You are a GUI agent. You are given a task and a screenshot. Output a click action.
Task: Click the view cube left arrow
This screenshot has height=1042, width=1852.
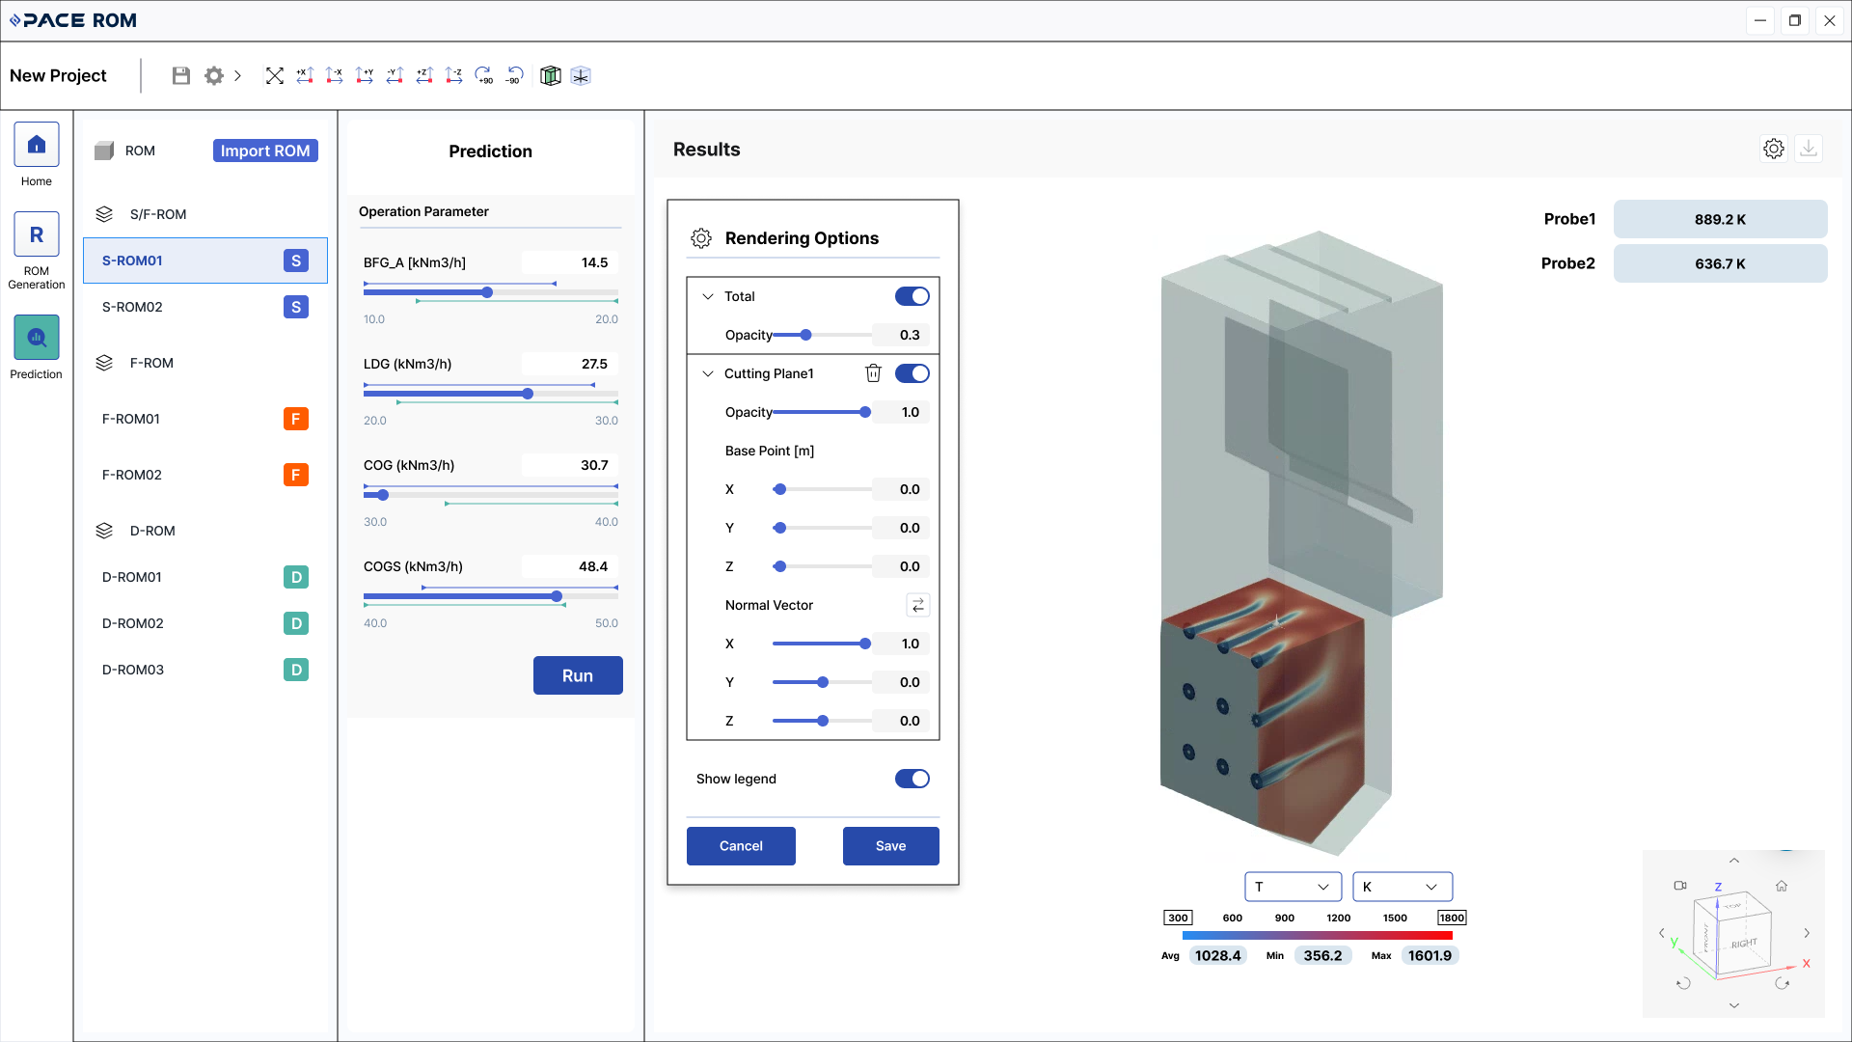pyautogui.click(x=1661, y=933)
